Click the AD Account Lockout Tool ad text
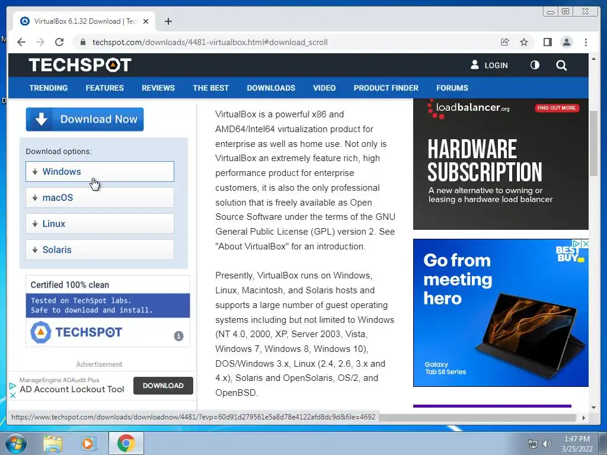Image resolution: width=607 pixels, height=455 pixels. coord(72,389)
